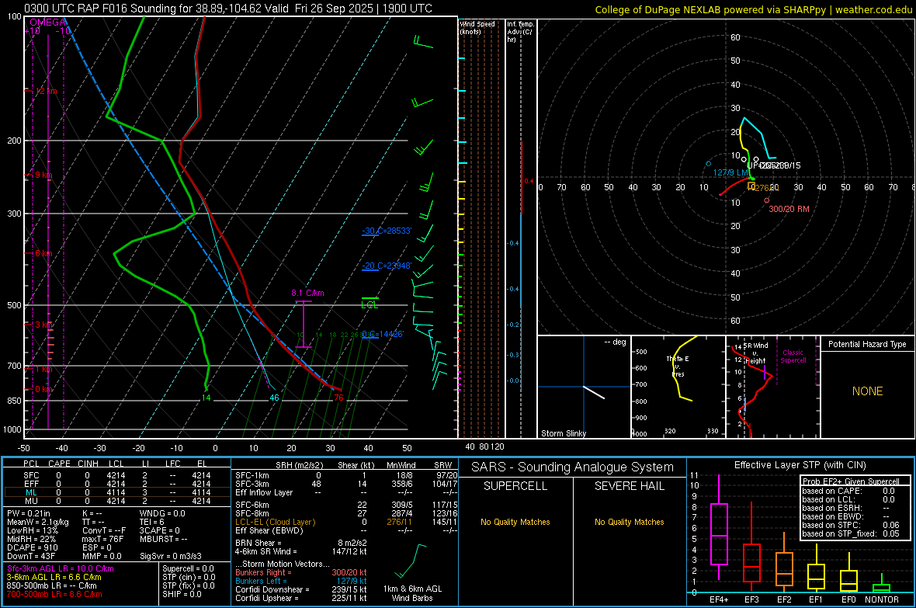Click the Prob EF2+ Given Supercell header

pyautogui.click(x=851, y=481)
